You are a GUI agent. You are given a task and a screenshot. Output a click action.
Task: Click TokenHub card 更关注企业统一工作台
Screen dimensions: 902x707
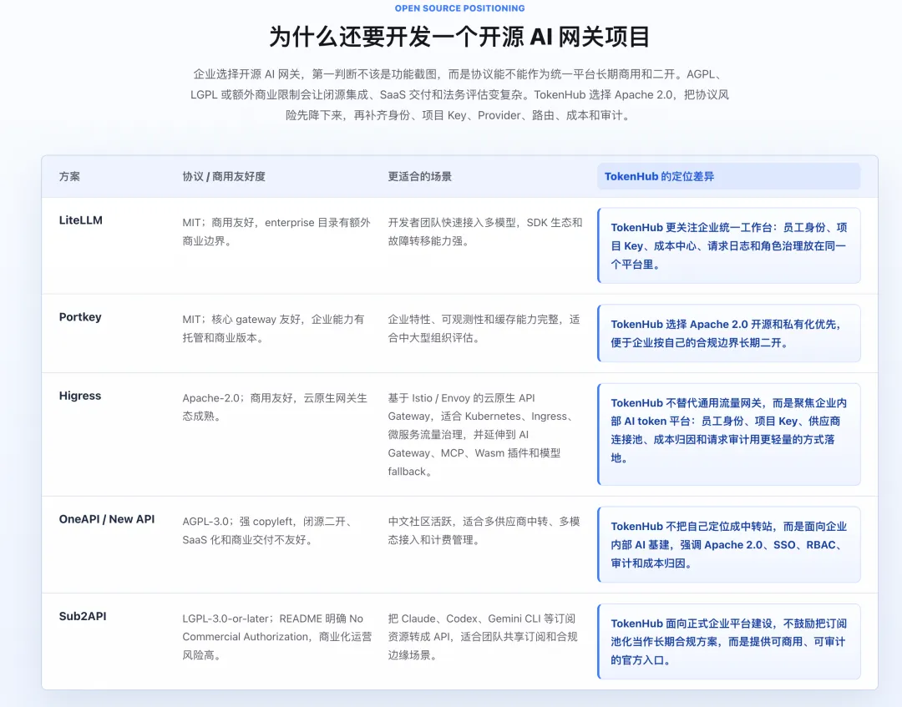[x=729, y=245]
